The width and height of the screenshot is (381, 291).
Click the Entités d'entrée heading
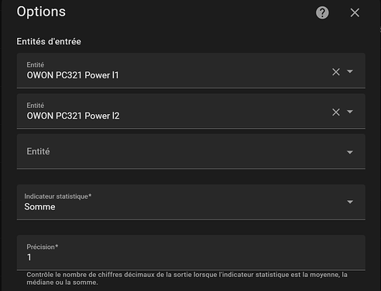(x=49, y=41)
